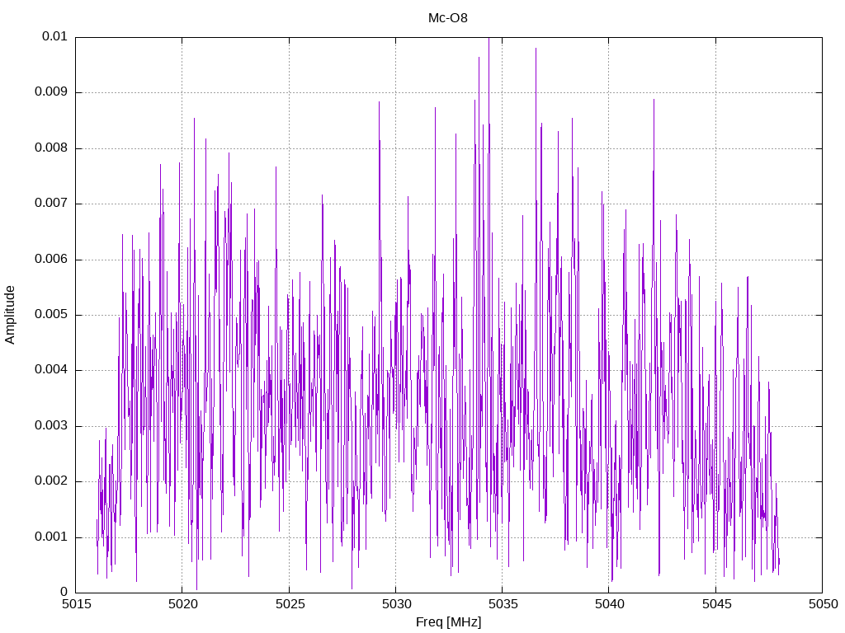Click the y-axis tick label 0.001
This screenshot has width=845, height=633.
[x=51, y=537]
